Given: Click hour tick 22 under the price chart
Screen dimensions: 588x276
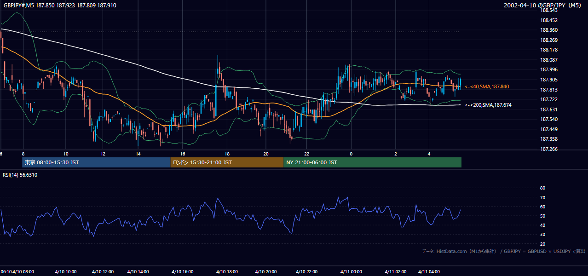Looking at the screenshot, I should [307, 154].
